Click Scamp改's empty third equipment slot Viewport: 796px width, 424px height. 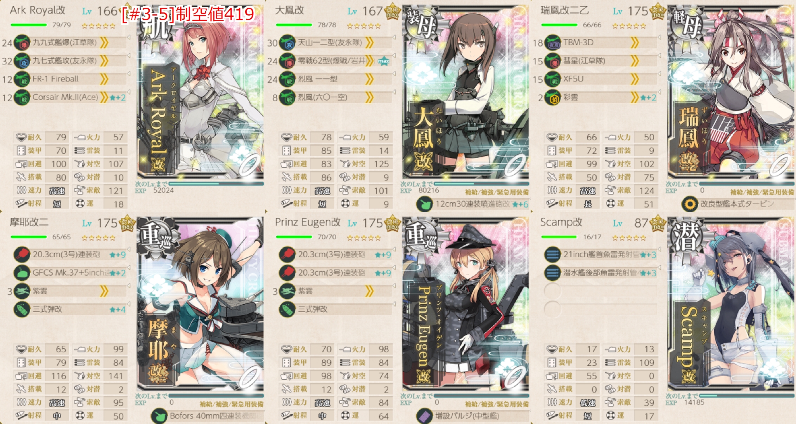(600, 291)
